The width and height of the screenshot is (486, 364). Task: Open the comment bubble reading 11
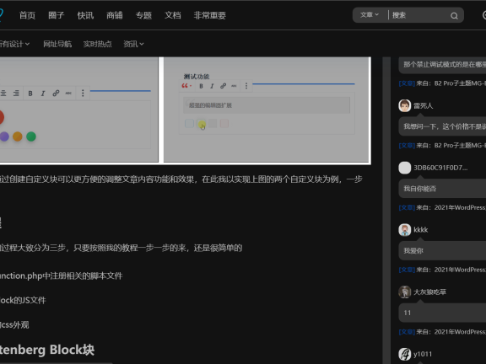pos(442,313)
